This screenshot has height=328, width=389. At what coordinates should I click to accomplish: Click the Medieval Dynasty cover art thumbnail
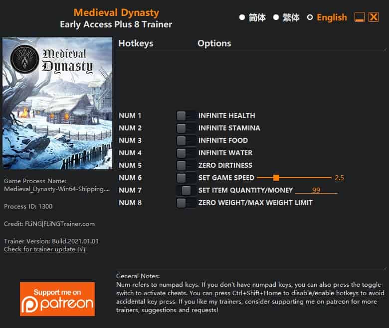[x=57, y=104]
